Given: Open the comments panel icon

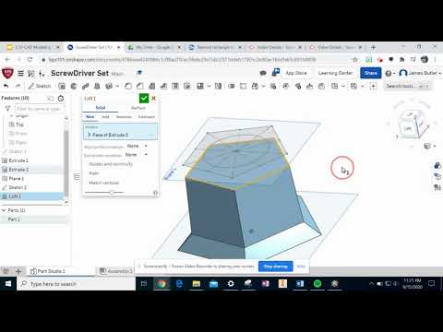Looking at the screenshot, I should coord(263,73).
